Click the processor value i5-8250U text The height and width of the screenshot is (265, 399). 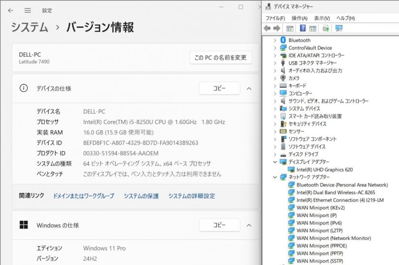click(x=154, y=122)
